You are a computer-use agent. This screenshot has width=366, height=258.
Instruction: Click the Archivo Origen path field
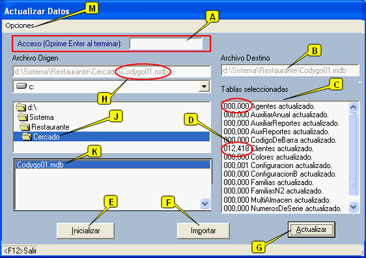pos(111,72)
